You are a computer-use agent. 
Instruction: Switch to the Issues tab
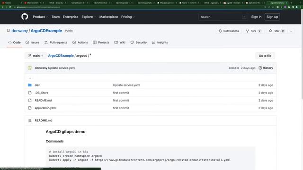tap(32, 42)
